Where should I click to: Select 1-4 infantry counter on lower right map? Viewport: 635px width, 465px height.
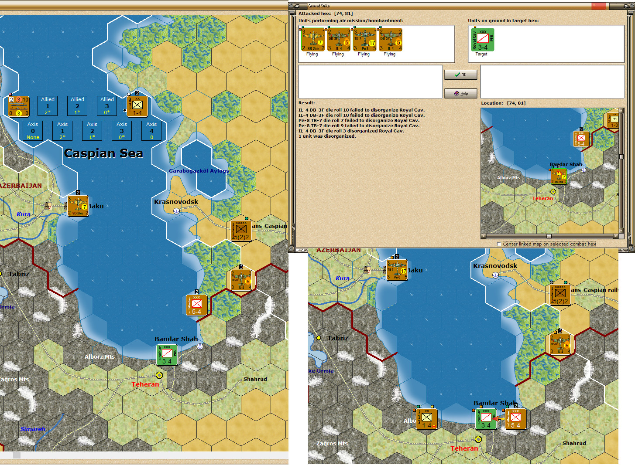(427, 419)
